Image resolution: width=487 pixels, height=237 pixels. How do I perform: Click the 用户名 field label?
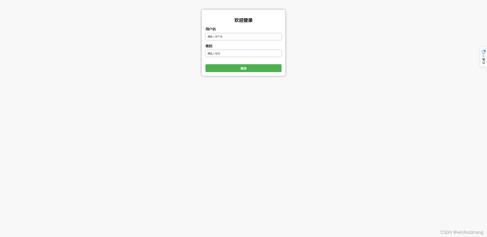211,29
